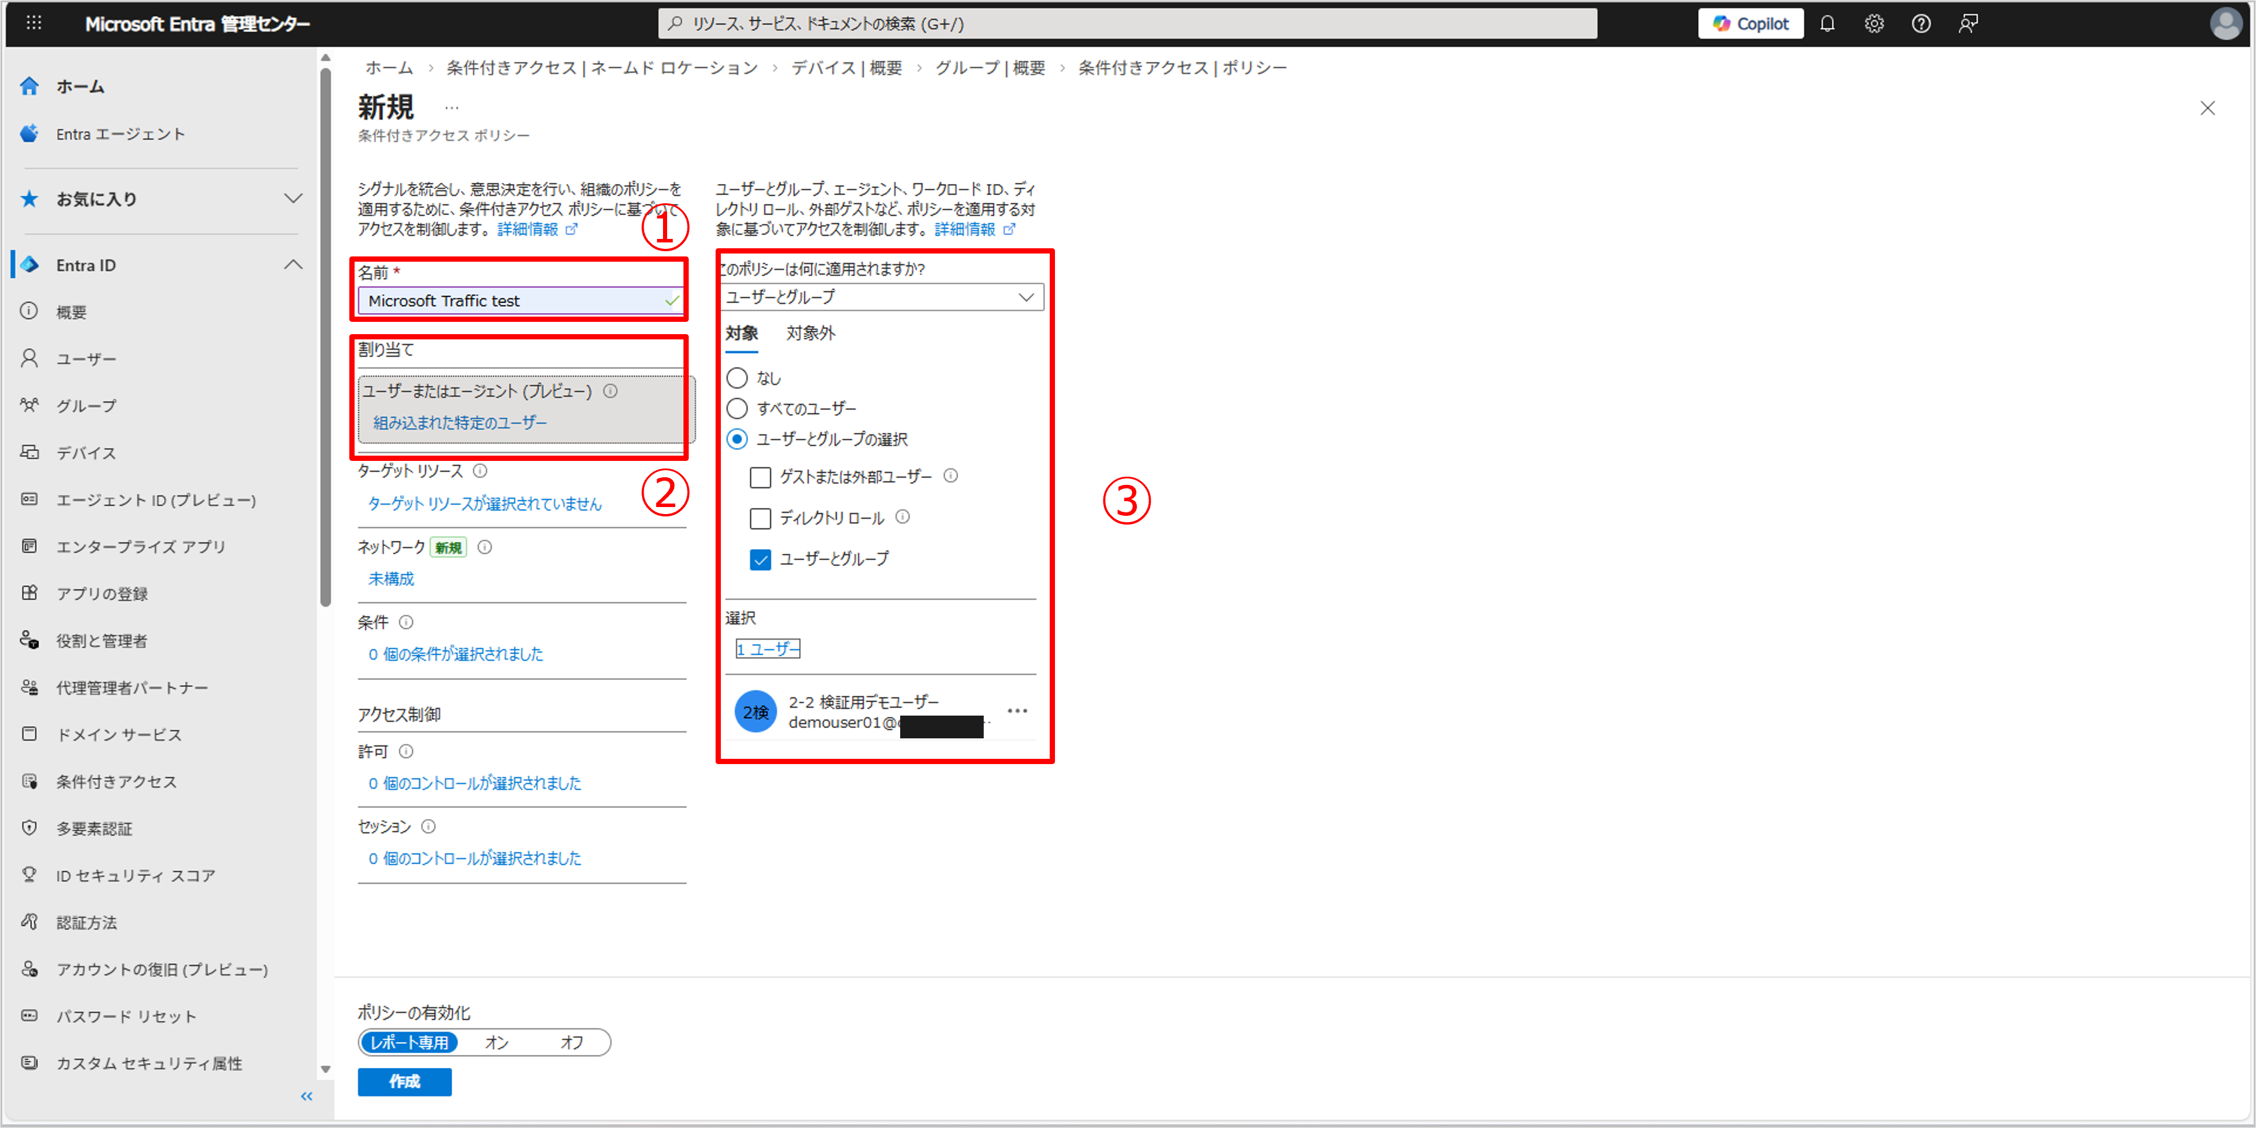Open the app launcher grid icon
Viewport: 2256px width, 1128px height.
pos(33,23)
